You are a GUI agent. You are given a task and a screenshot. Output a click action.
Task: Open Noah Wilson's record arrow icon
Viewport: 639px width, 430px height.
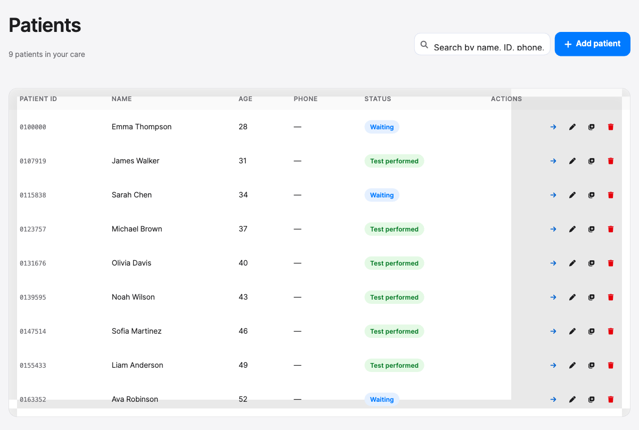point(553,297)
